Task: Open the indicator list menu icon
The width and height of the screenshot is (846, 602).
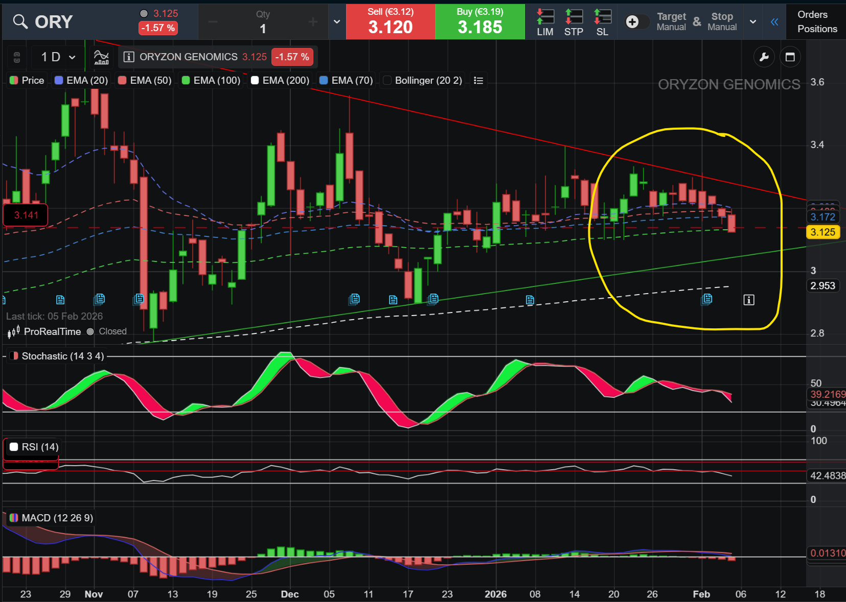Action: 478,80
